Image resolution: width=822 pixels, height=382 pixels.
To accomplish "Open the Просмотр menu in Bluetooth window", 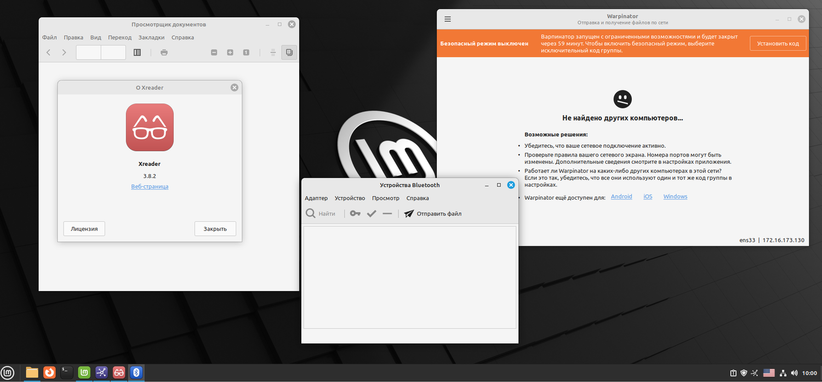I will coord(386,198).
